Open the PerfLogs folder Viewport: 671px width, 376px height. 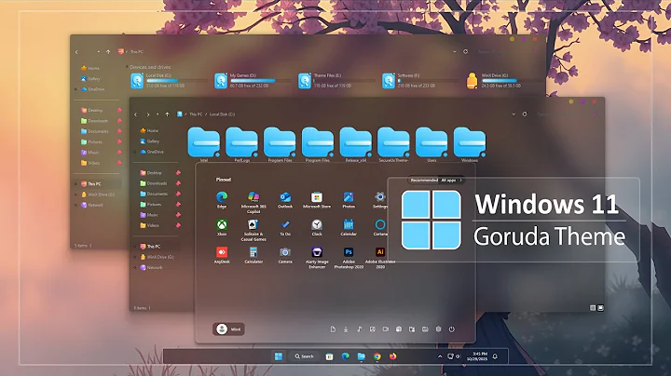(x=241, y=144)
